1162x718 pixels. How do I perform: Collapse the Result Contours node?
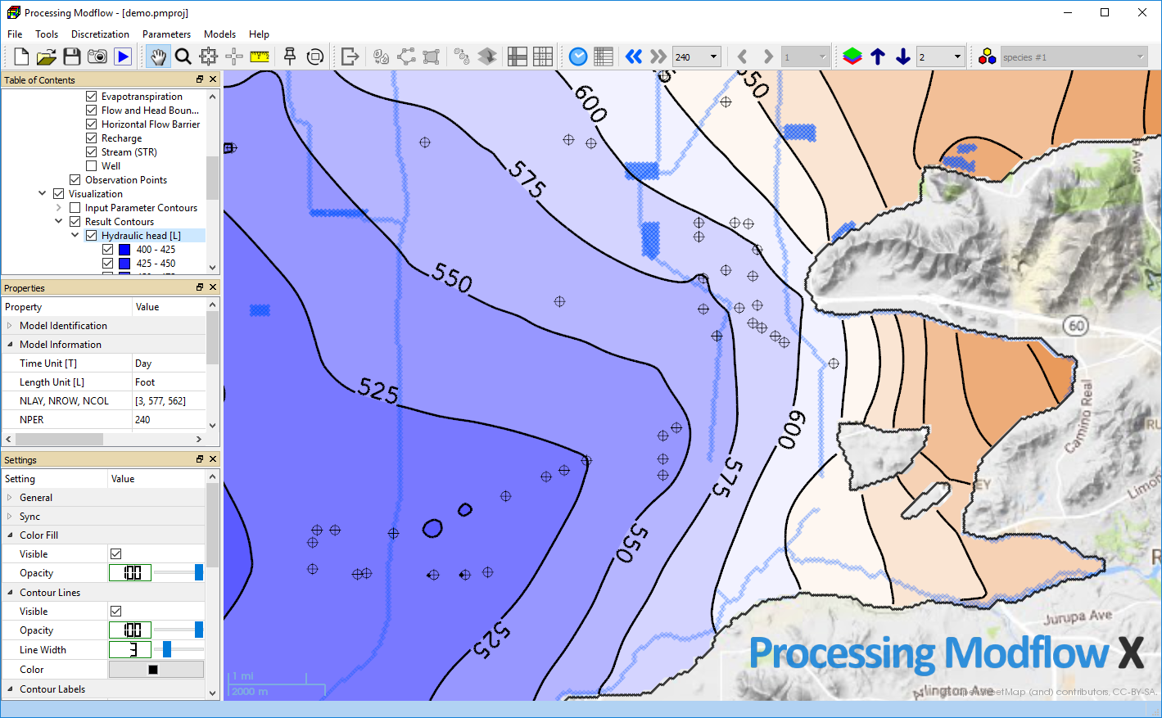point(59,222)
